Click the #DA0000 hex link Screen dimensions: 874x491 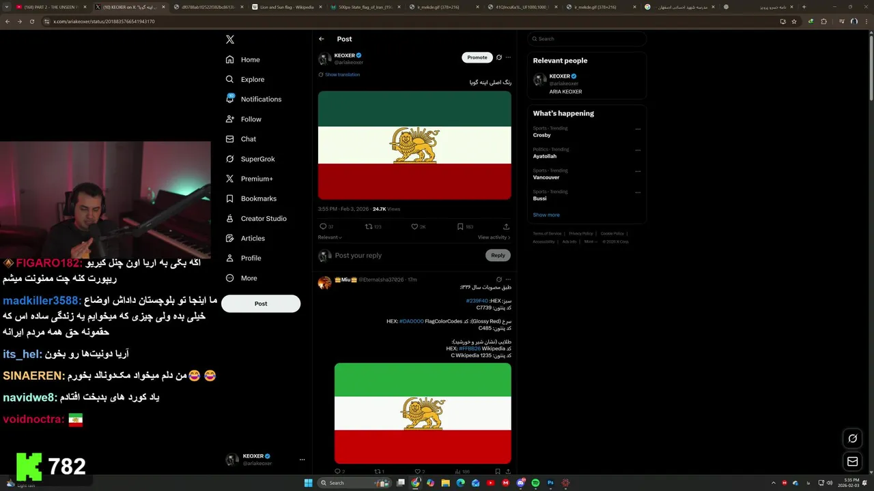click(x=412, y=321)
